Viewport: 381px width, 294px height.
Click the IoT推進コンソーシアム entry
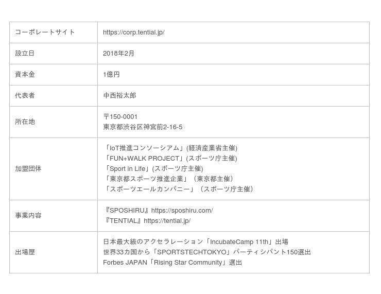[x=170, y=148]
